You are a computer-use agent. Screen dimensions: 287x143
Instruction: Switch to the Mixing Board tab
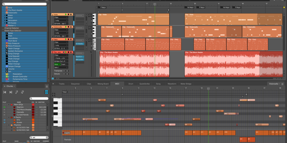pos(103,84)
